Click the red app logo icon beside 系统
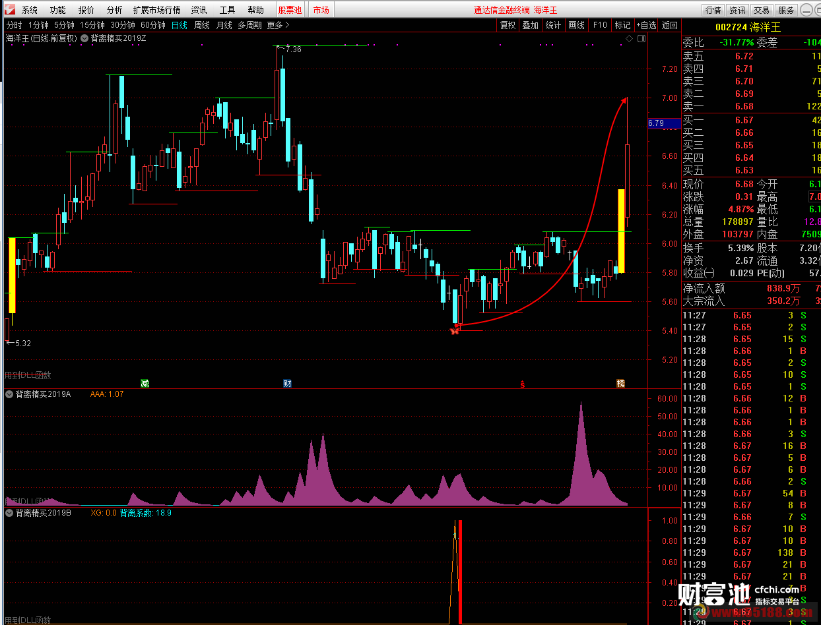821x625 pixels. (x=9, y=9)
